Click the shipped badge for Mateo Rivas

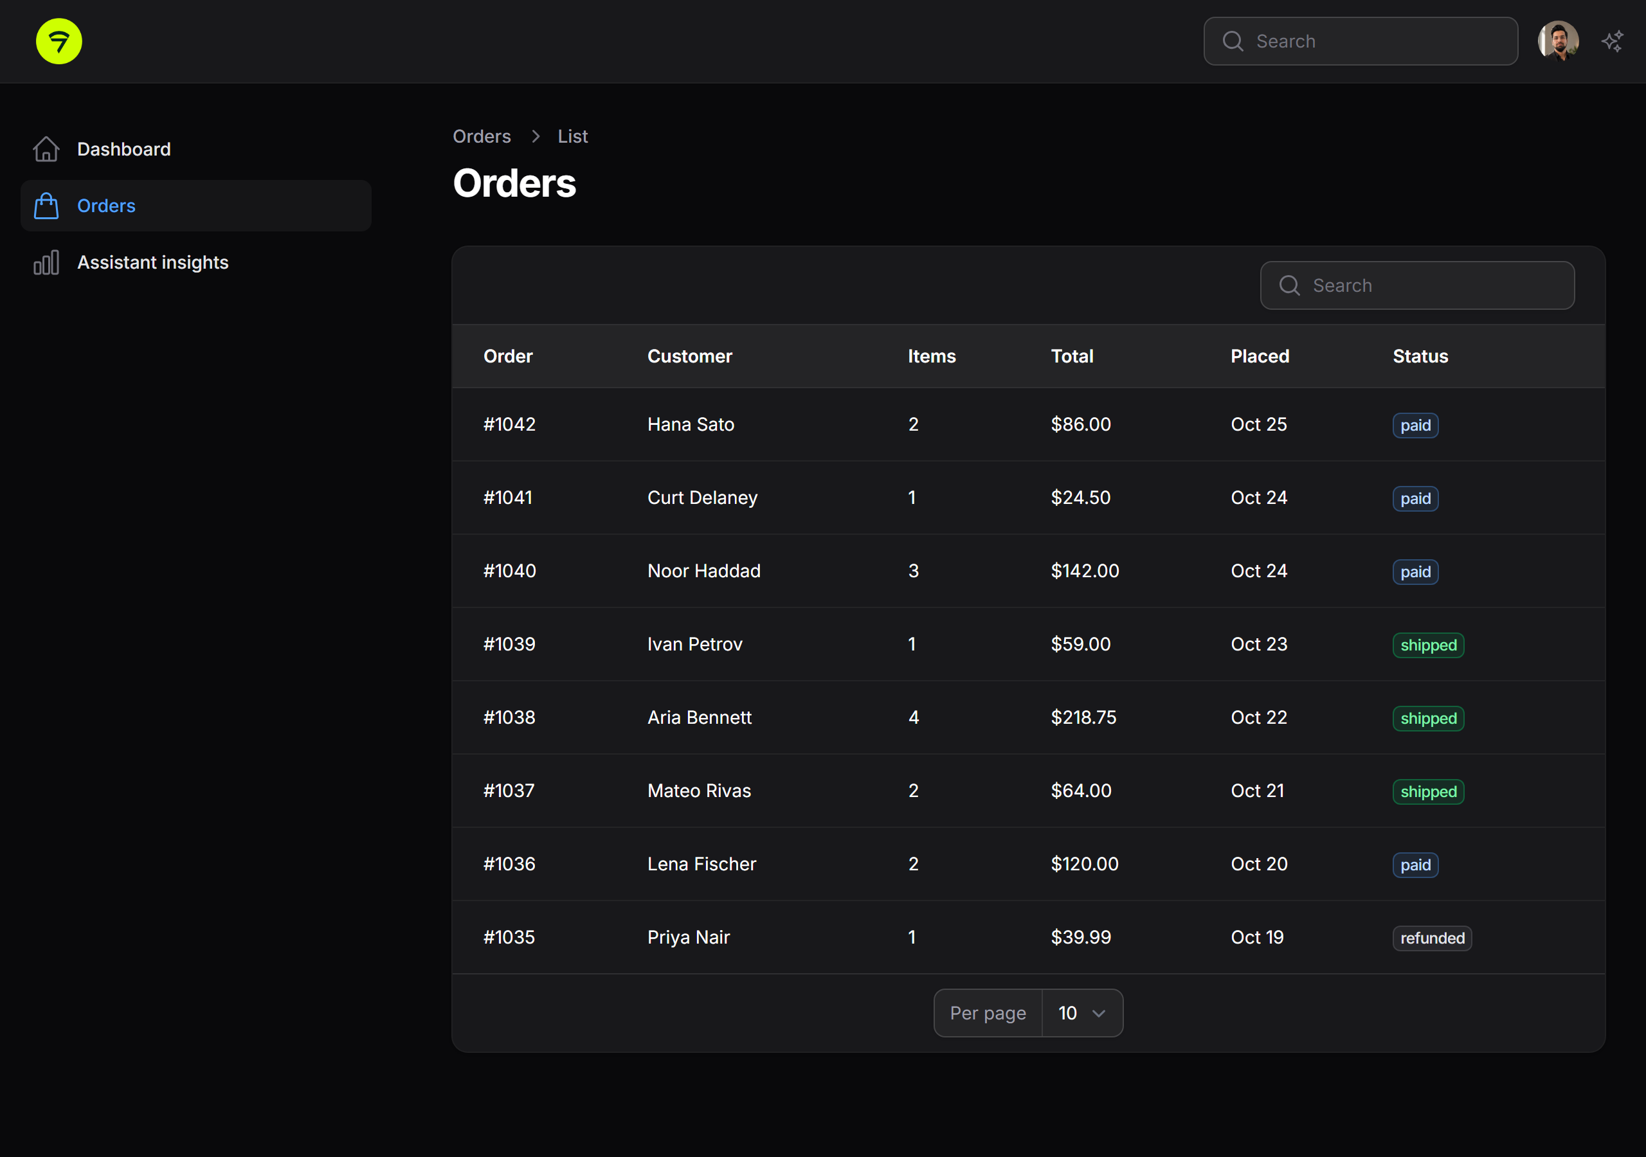coord(1428,791)
